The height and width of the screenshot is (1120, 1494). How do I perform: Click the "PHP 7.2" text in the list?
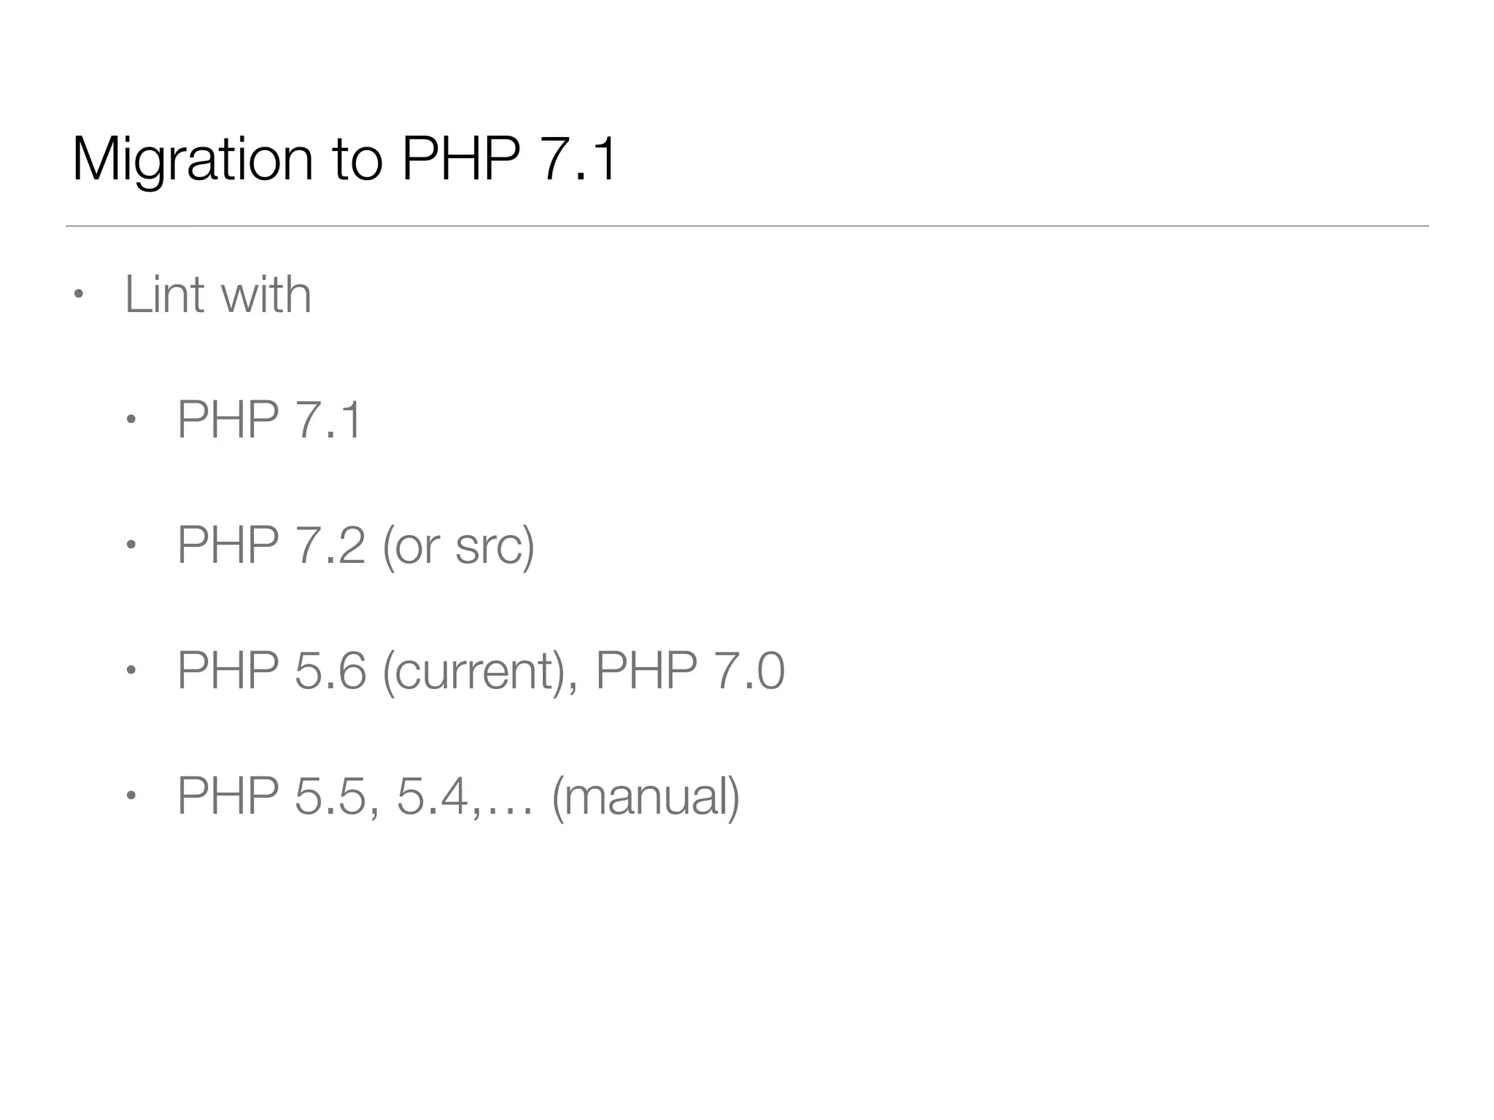271,545
